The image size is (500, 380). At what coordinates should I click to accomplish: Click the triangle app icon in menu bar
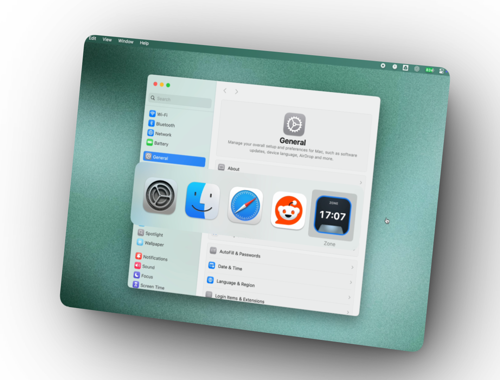(405, 68)
